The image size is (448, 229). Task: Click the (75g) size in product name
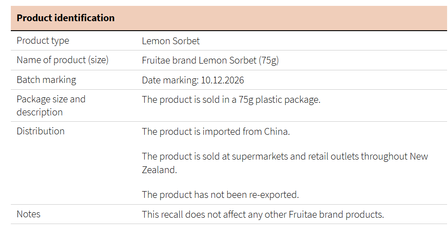tap(269, 60)
